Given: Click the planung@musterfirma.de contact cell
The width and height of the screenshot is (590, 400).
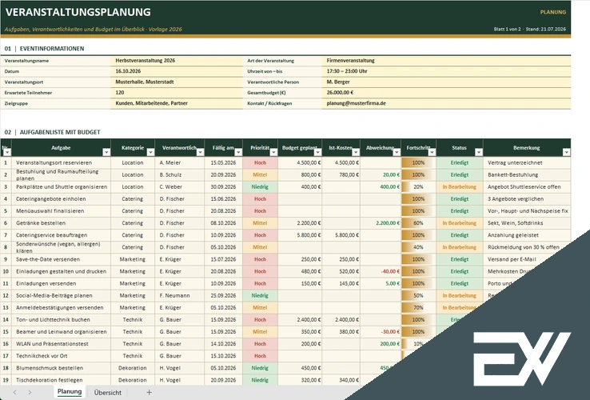Looking at the screenshot, I should 446,103.
